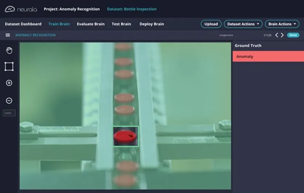Image resolution: width=304 pixels, height=193 pixels.
Task: Expand the Dataset Actions dropdown
Action: pos(243,24)
